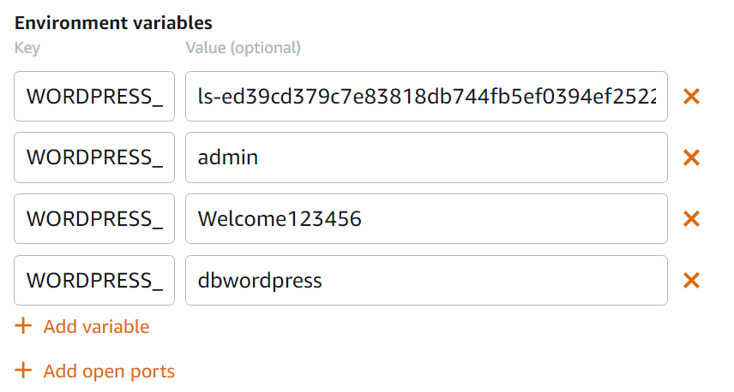Image resolution: width=734 pixels, height=392 pixels.
Task: Delete the admin variable row
Action: pos(691,158)
